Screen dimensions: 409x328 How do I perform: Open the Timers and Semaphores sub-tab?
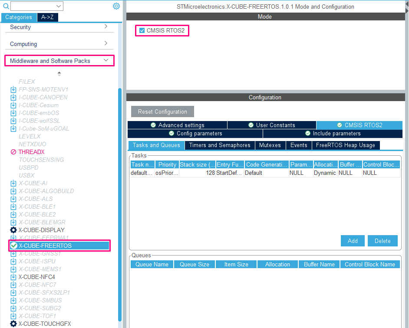pos(220,145)
